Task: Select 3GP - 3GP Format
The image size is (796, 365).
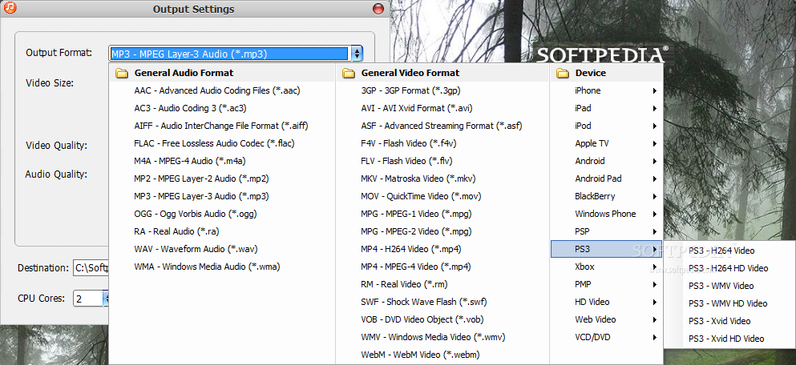Action: tap(410, 90)
